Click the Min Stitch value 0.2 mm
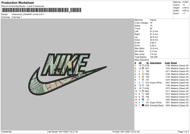Viewport: 190px width, 134px height. [x=153, y=51]
